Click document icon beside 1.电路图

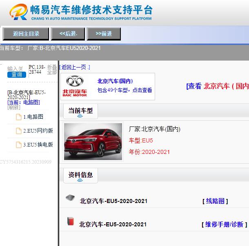coord(19,117)
